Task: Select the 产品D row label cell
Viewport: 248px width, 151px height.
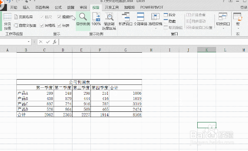Action: tap(26, 109)
